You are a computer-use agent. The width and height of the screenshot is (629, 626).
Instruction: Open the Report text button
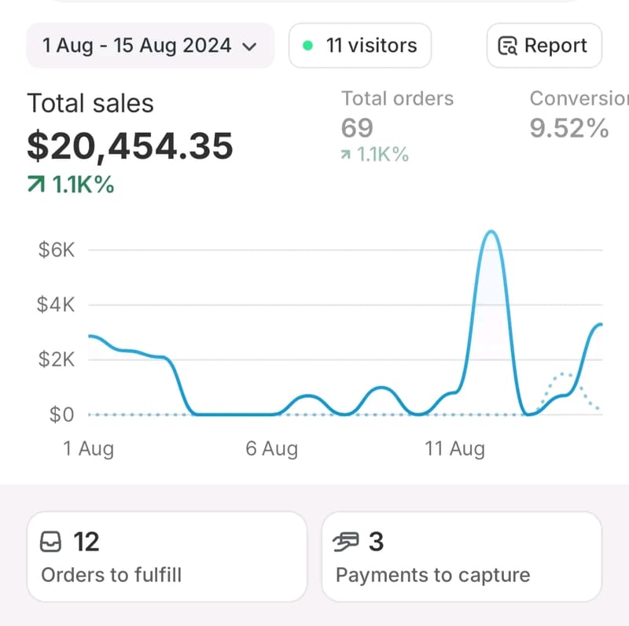click(555, 46)
